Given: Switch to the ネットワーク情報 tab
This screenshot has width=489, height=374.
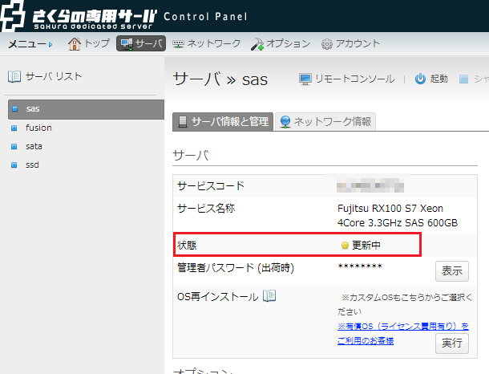Looking at the screenshot, I should tap(325, 122).
